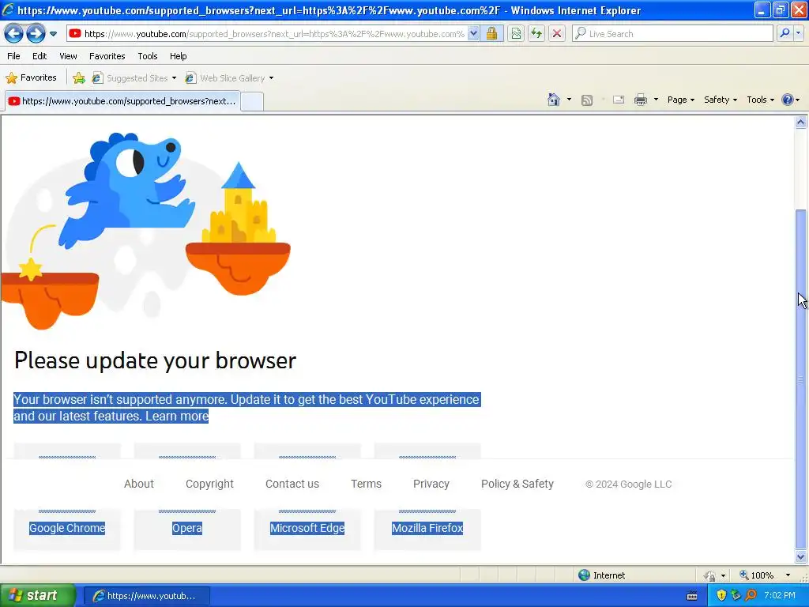Choose the Microsoft Edge browser link

click(x=307, y=528)
